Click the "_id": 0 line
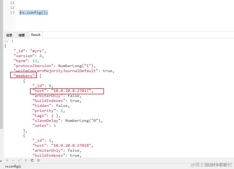The image size is (234, 169). click(43, 86)
